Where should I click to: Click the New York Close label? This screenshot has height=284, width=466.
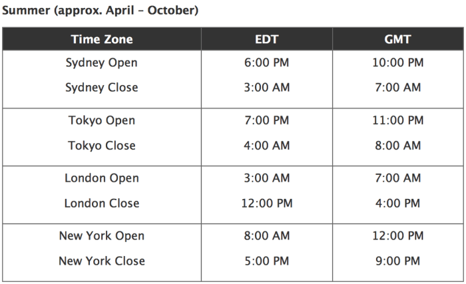point(102,261)
